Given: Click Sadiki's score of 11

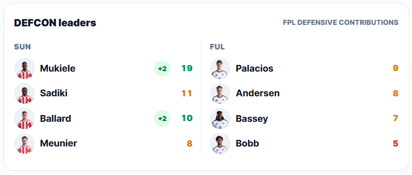Looking at the screenshot, I should 187,93.
